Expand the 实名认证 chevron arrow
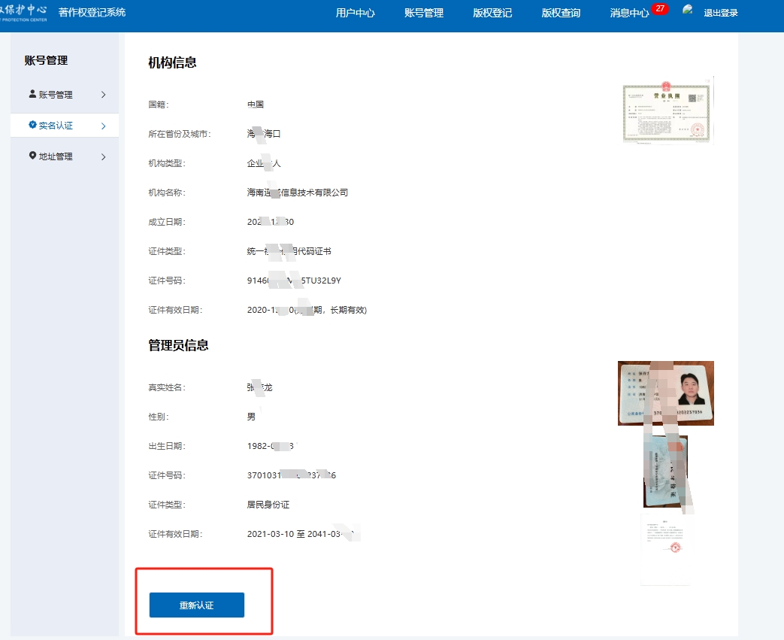The height and width of the screenshot is (640, 784). pos(103,126)
